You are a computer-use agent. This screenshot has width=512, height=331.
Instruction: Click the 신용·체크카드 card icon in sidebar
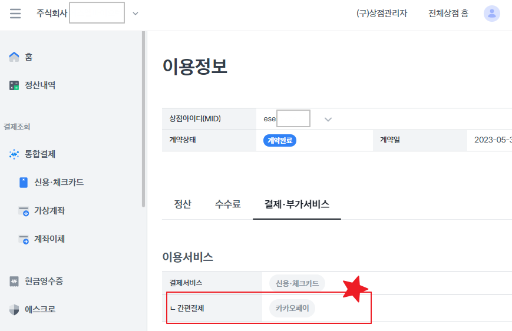click(x=24, y=183)
